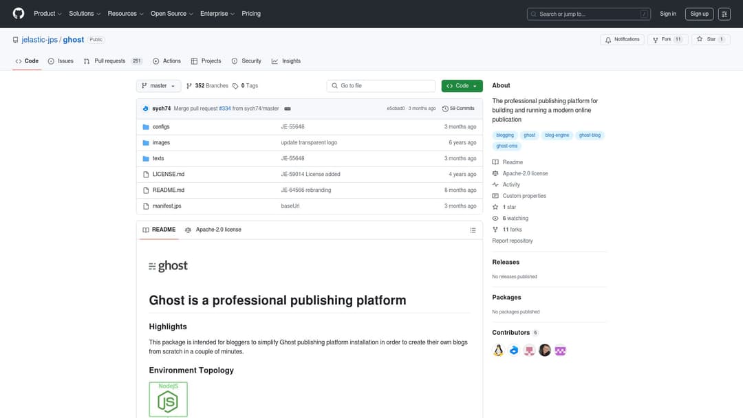Viewport: 743px width, 418px height.
Task: Open pull request #334 link
Action: (224, 109)
